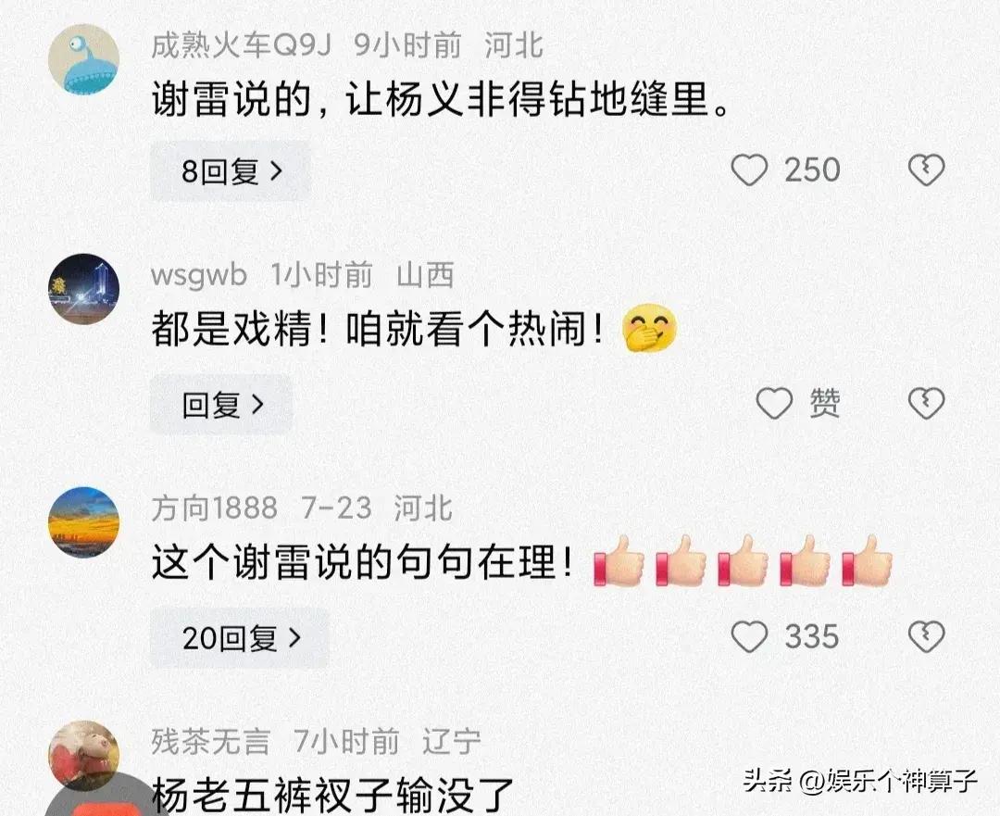Image resolution: width=1000 pixels, height=816 pixels.
Task: Open 残茶无言's profile avatar
Action: point(83,756)
